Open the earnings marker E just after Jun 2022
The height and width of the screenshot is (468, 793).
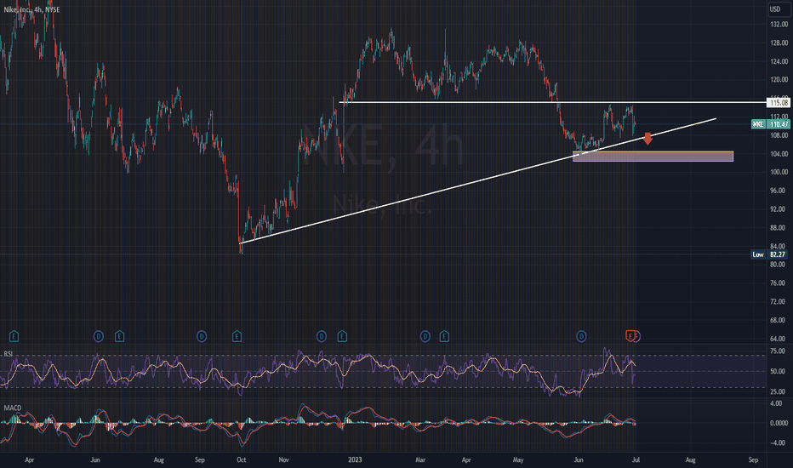[119, 336]
